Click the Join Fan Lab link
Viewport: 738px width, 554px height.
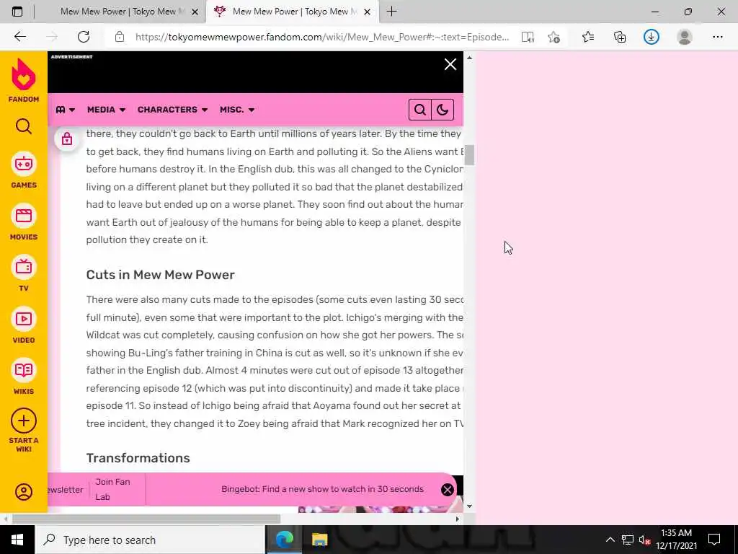coord(112,490)
